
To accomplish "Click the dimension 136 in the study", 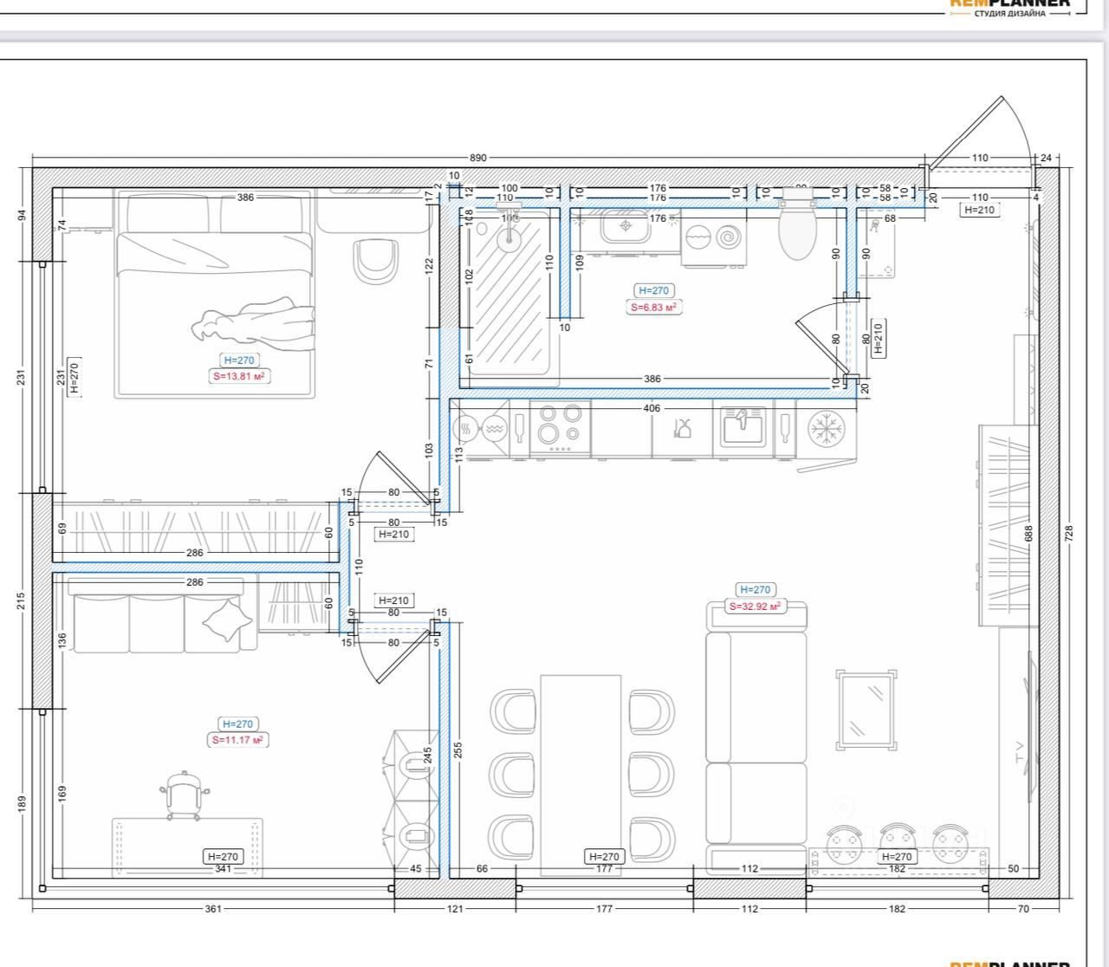I will click(62, 640).
